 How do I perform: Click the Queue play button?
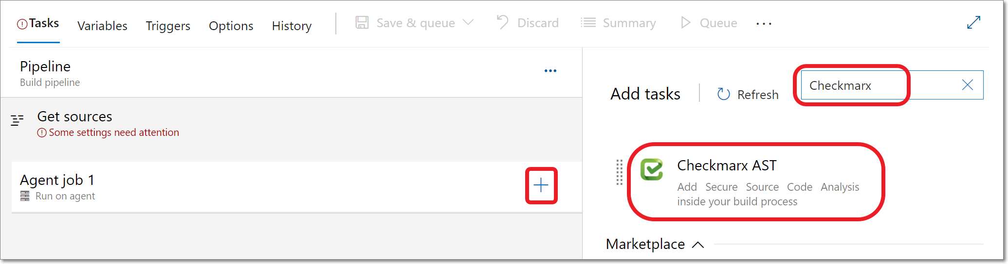[x=709, y=23]
